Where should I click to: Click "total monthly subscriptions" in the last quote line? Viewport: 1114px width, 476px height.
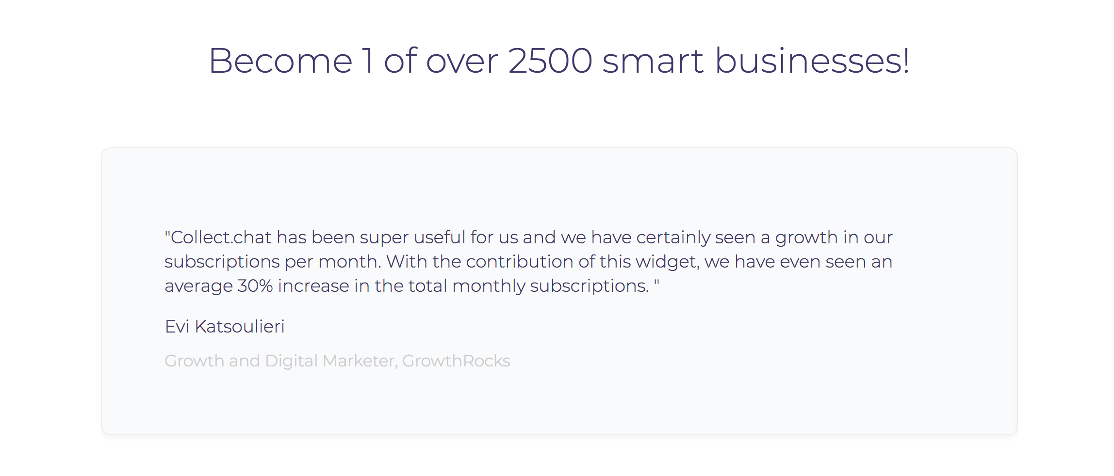click(x=528, y=286)
